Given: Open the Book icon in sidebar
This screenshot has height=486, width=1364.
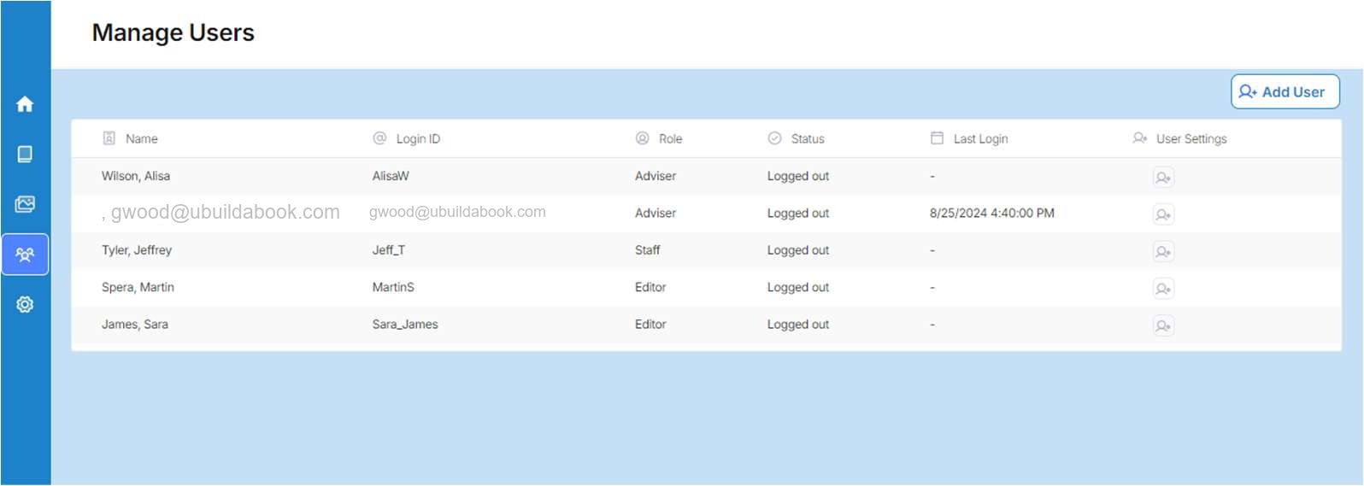Looking at the screenshot, I should point(25,154).
